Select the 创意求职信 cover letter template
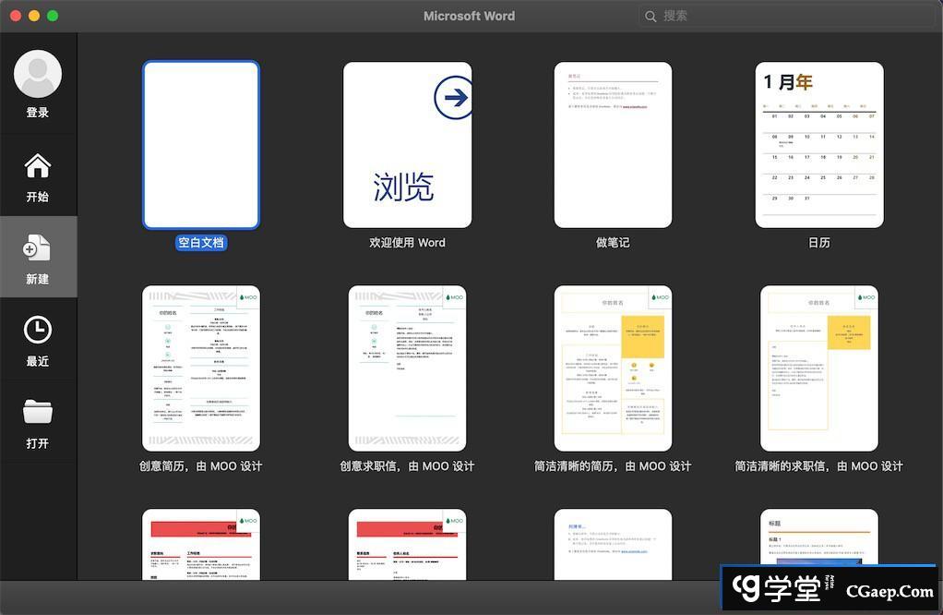 [x=407, y=368]
